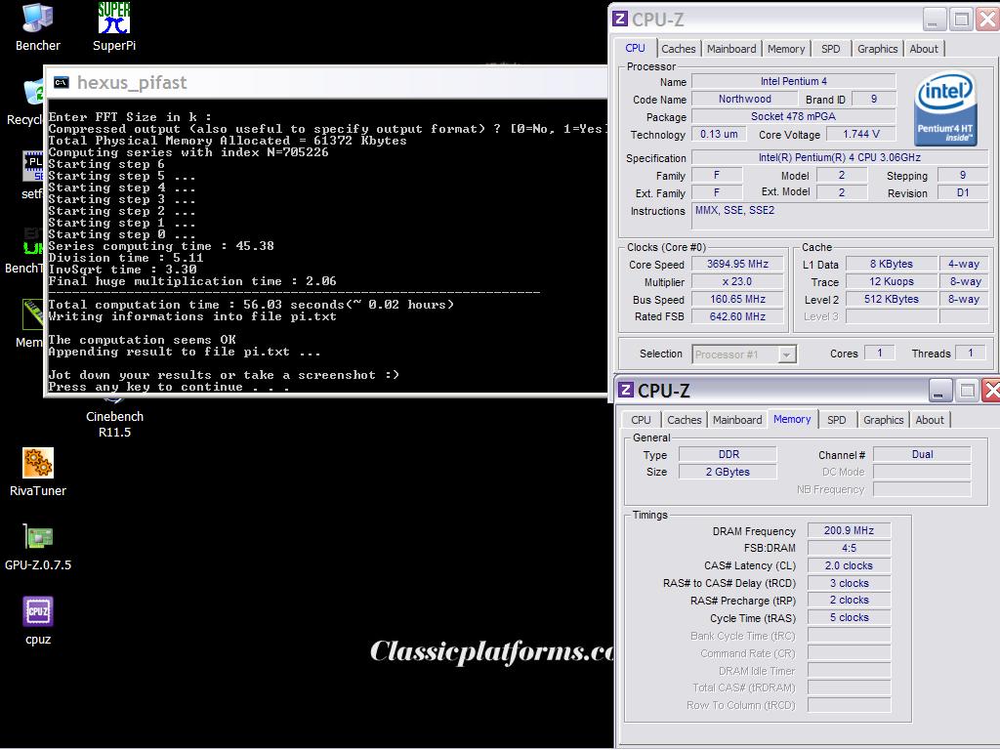Image resolution: width=1000 pixels, height=750 pixels.
Task: Click the Instructions MMX, SSE, SSE2 box
Action: coord(839,217)
